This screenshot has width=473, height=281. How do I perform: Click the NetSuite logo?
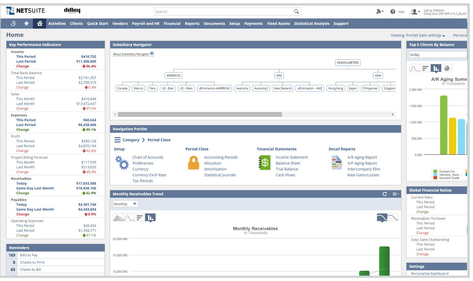pyautogui.click(x=26, y=11)
